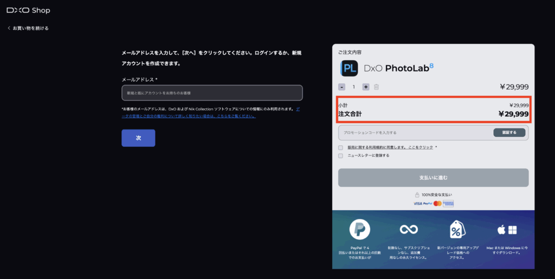Click the ご注文内容 heading text

pos(350,53)
